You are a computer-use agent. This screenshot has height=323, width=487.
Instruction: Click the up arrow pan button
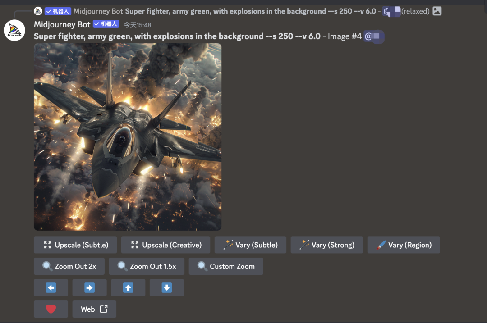(128, 287)
